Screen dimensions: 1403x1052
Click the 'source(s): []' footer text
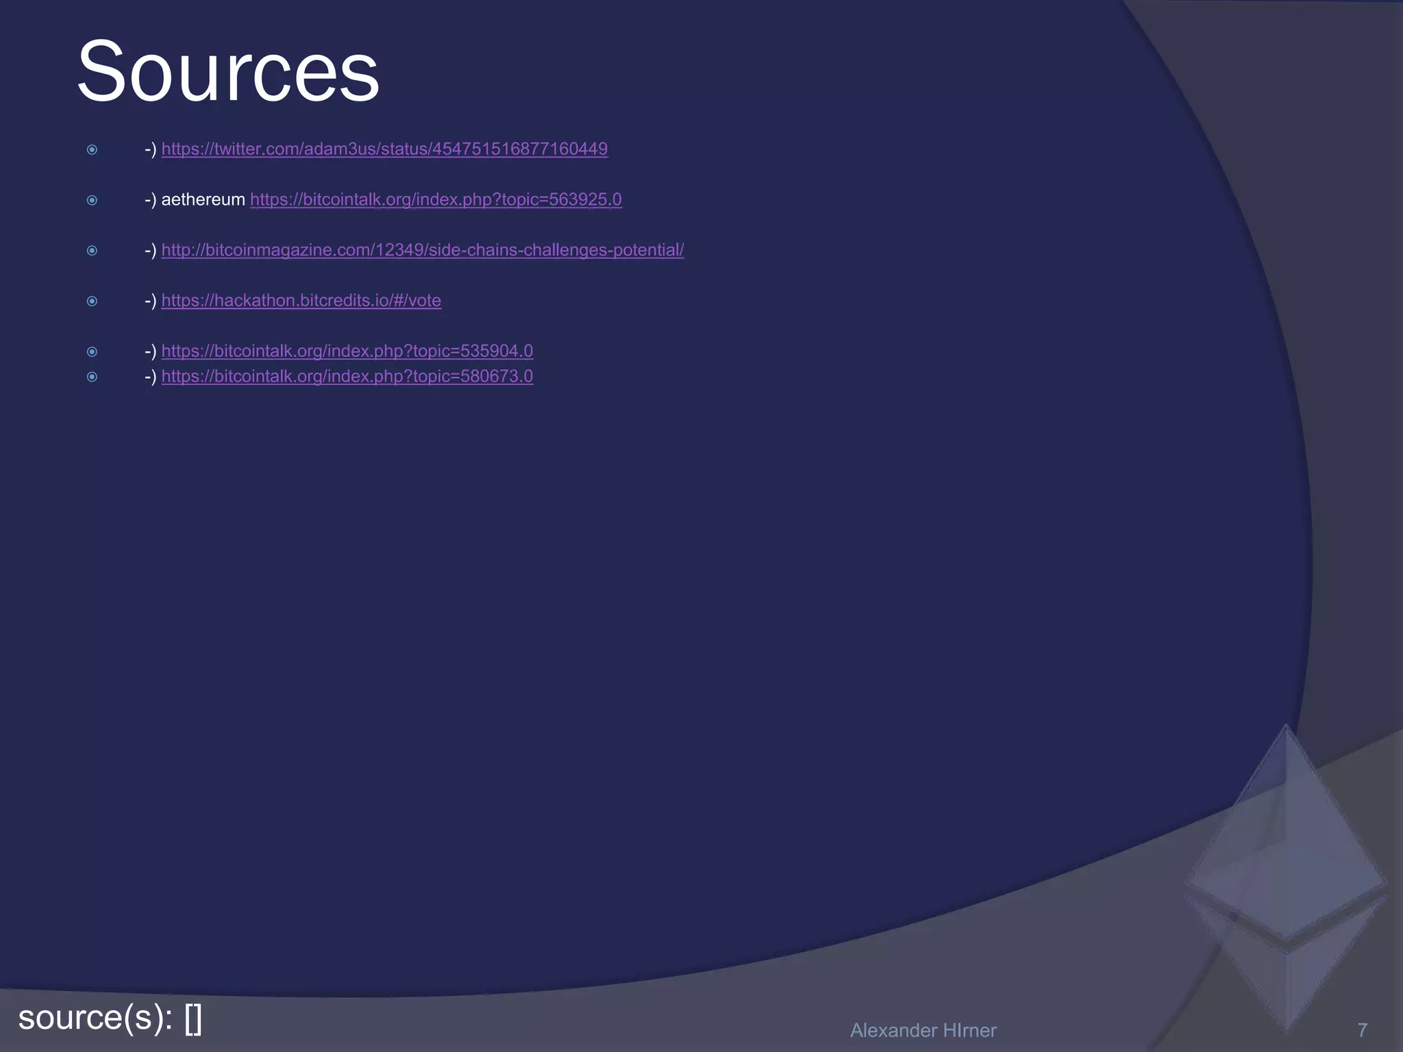click(110, 1018)
